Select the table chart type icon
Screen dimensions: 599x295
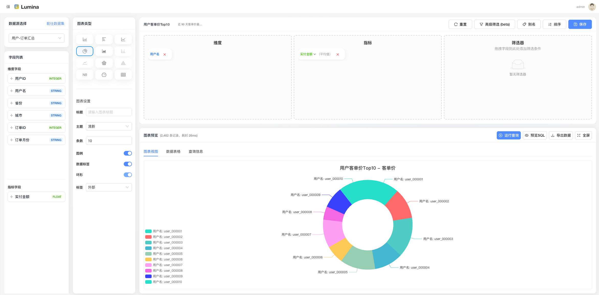[x=123, y=75]
